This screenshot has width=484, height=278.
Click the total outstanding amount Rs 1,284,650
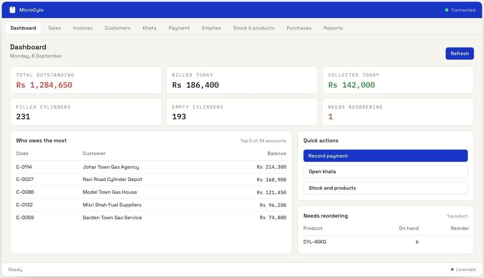(44, 85)
